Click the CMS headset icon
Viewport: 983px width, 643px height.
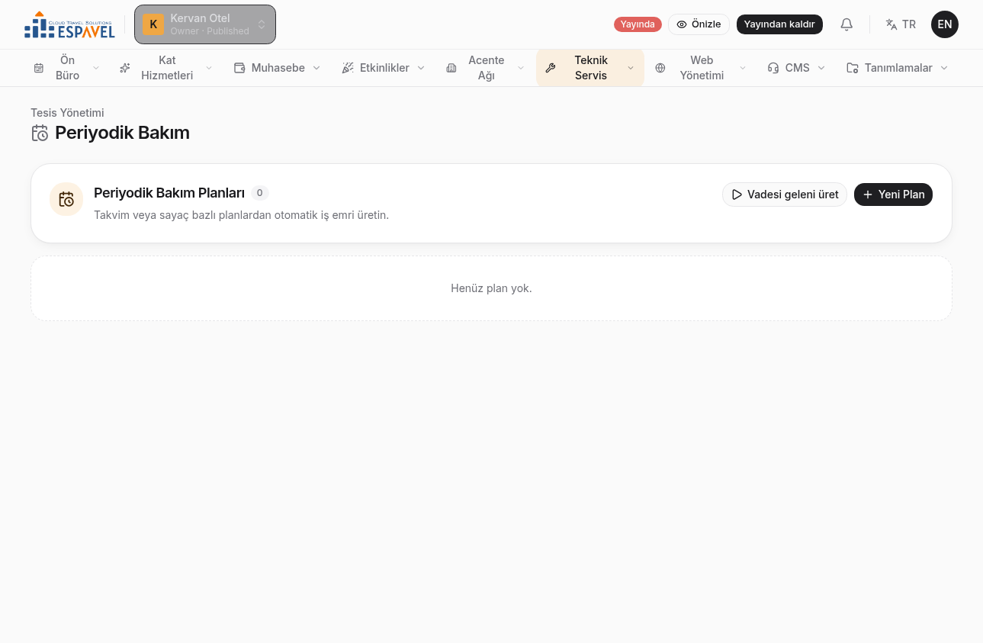(x=773, y=68)
